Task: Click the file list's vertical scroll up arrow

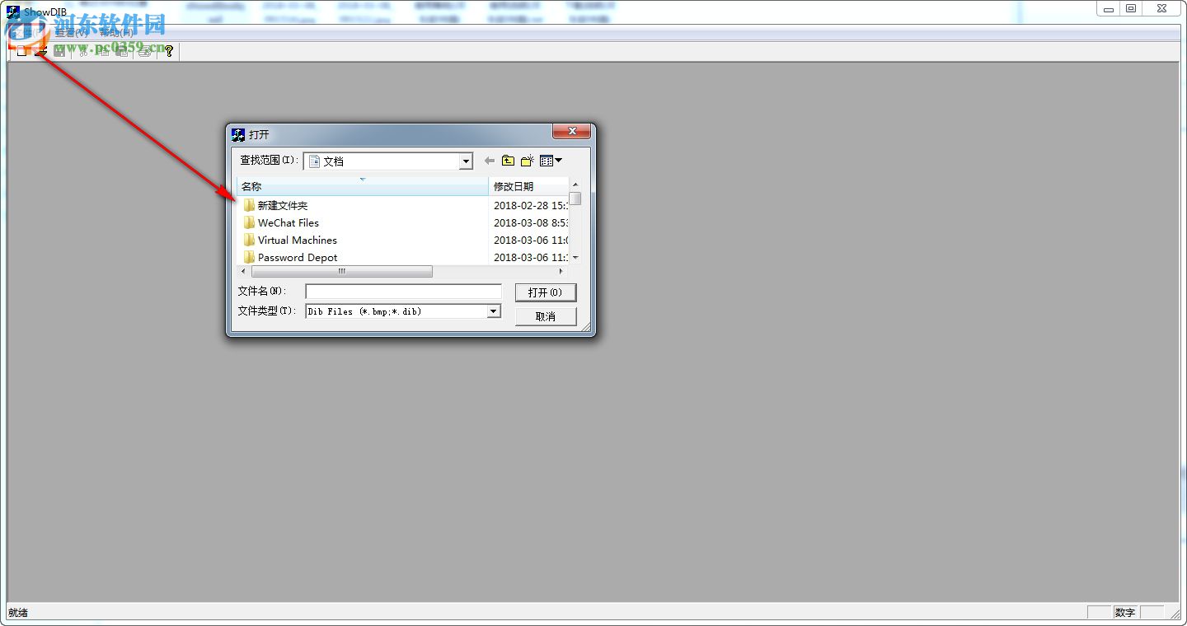Action: click(575, 185)
